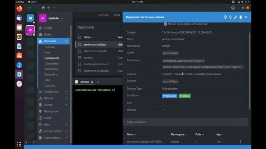266x149 pixels.
Task: Expand the Storage section
Action: coord(53,105)
